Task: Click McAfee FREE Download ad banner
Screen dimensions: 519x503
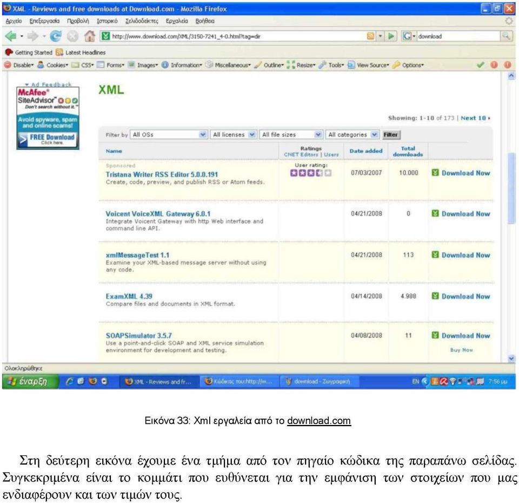Action: point(48,139)
